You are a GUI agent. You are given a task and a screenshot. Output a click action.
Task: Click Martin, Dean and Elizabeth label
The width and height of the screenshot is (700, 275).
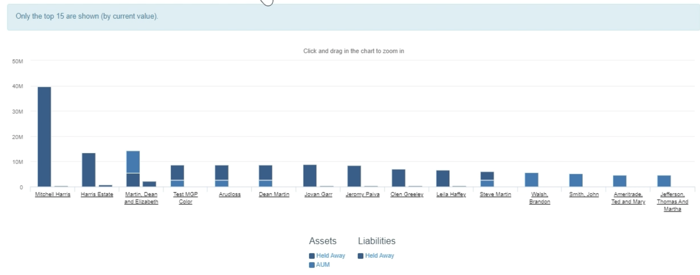tap(141, 198)
